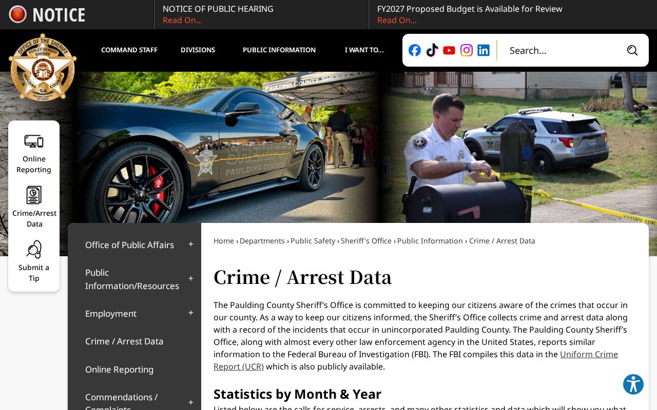Expand Office of Public Affairs submenu

191,244
